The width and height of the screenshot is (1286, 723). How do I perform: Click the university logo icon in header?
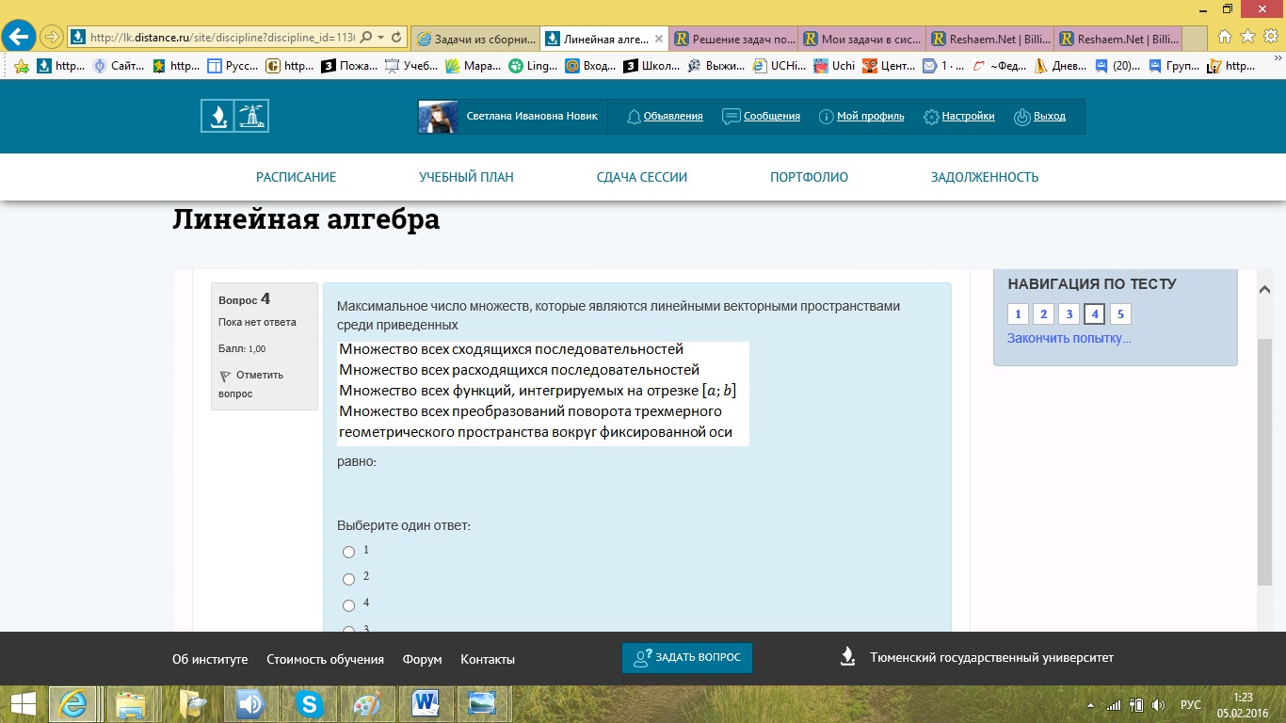(234, 116)
